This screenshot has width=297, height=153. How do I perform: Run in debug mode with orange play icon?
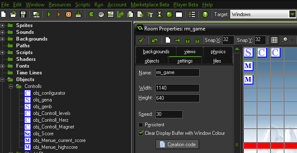tap(59, 14)
